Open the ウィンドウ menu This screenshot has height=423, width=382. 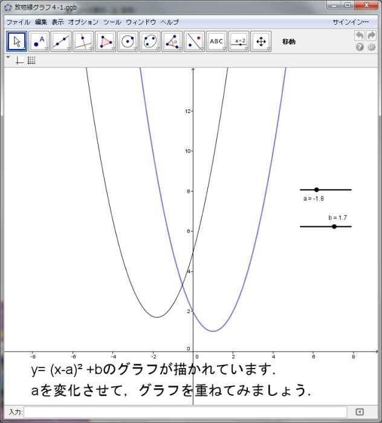141,22
